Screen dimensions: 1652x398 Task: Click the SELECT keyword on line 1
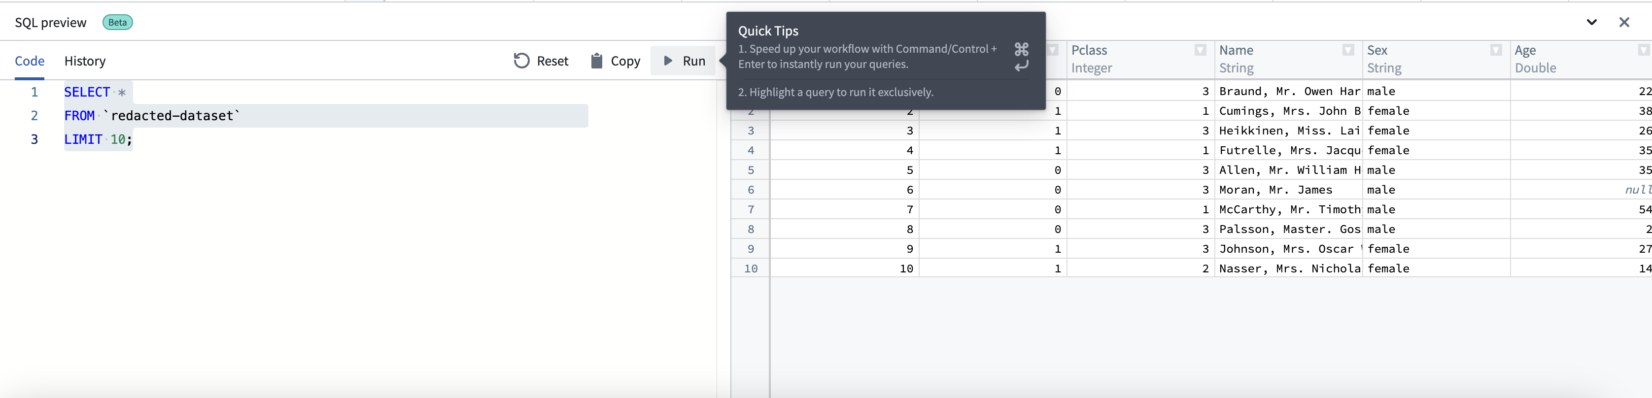87,92
